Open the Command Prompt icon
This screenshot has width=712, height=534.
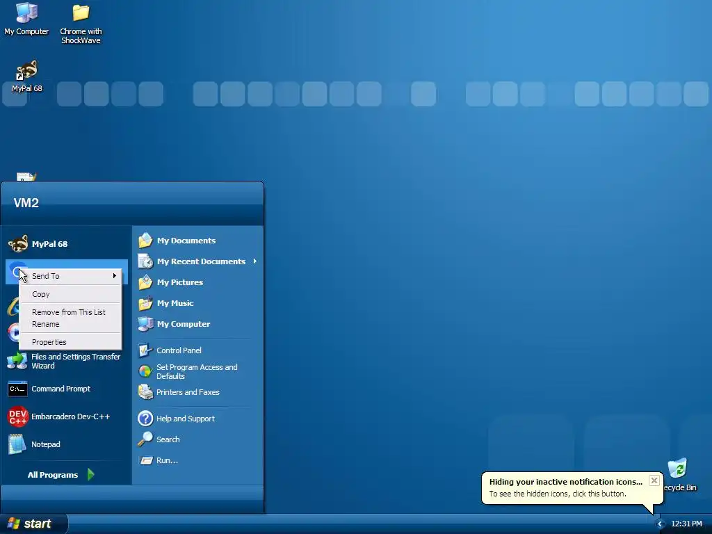(x=17, y=389)
